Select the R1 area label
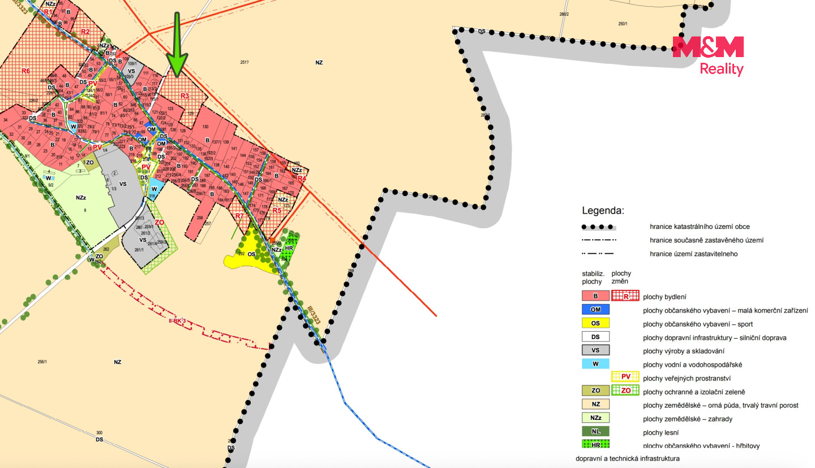815x468 pixels. [x=48, y=12]
